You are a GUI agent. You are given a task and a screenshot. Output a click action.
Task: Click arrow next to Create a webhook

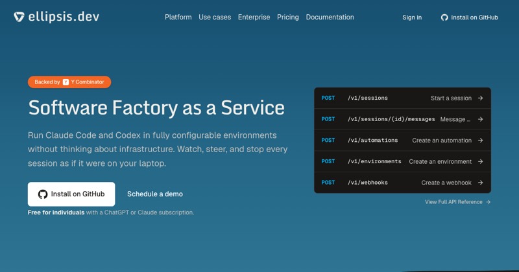pos(480,183)
